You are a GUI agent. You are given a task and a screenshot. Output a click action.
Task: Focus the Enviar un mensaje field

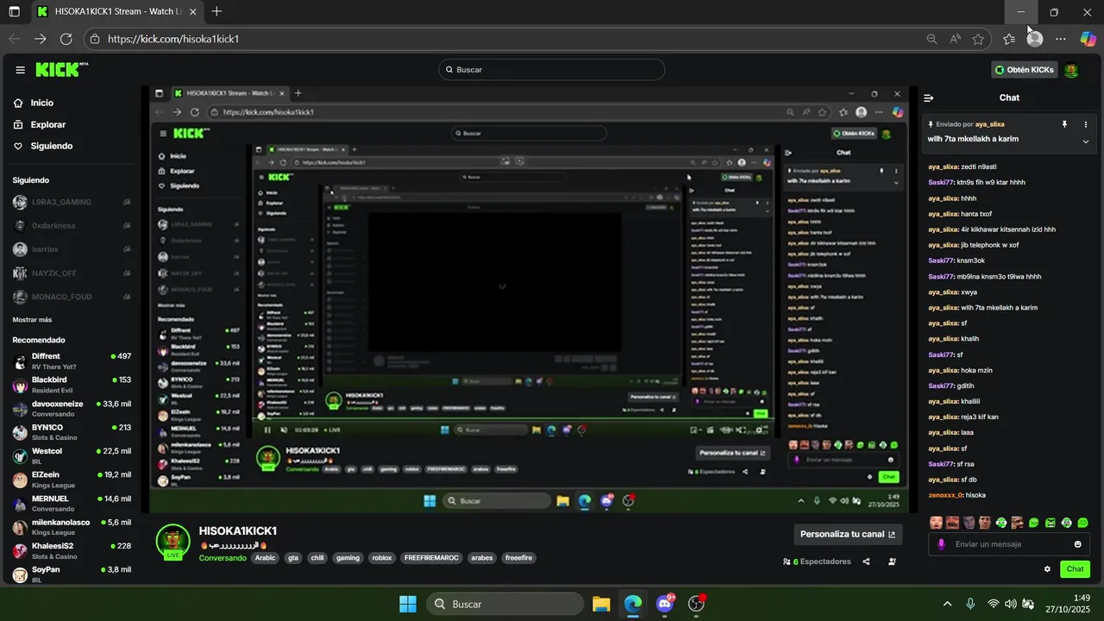click(x=1009, y=544)
